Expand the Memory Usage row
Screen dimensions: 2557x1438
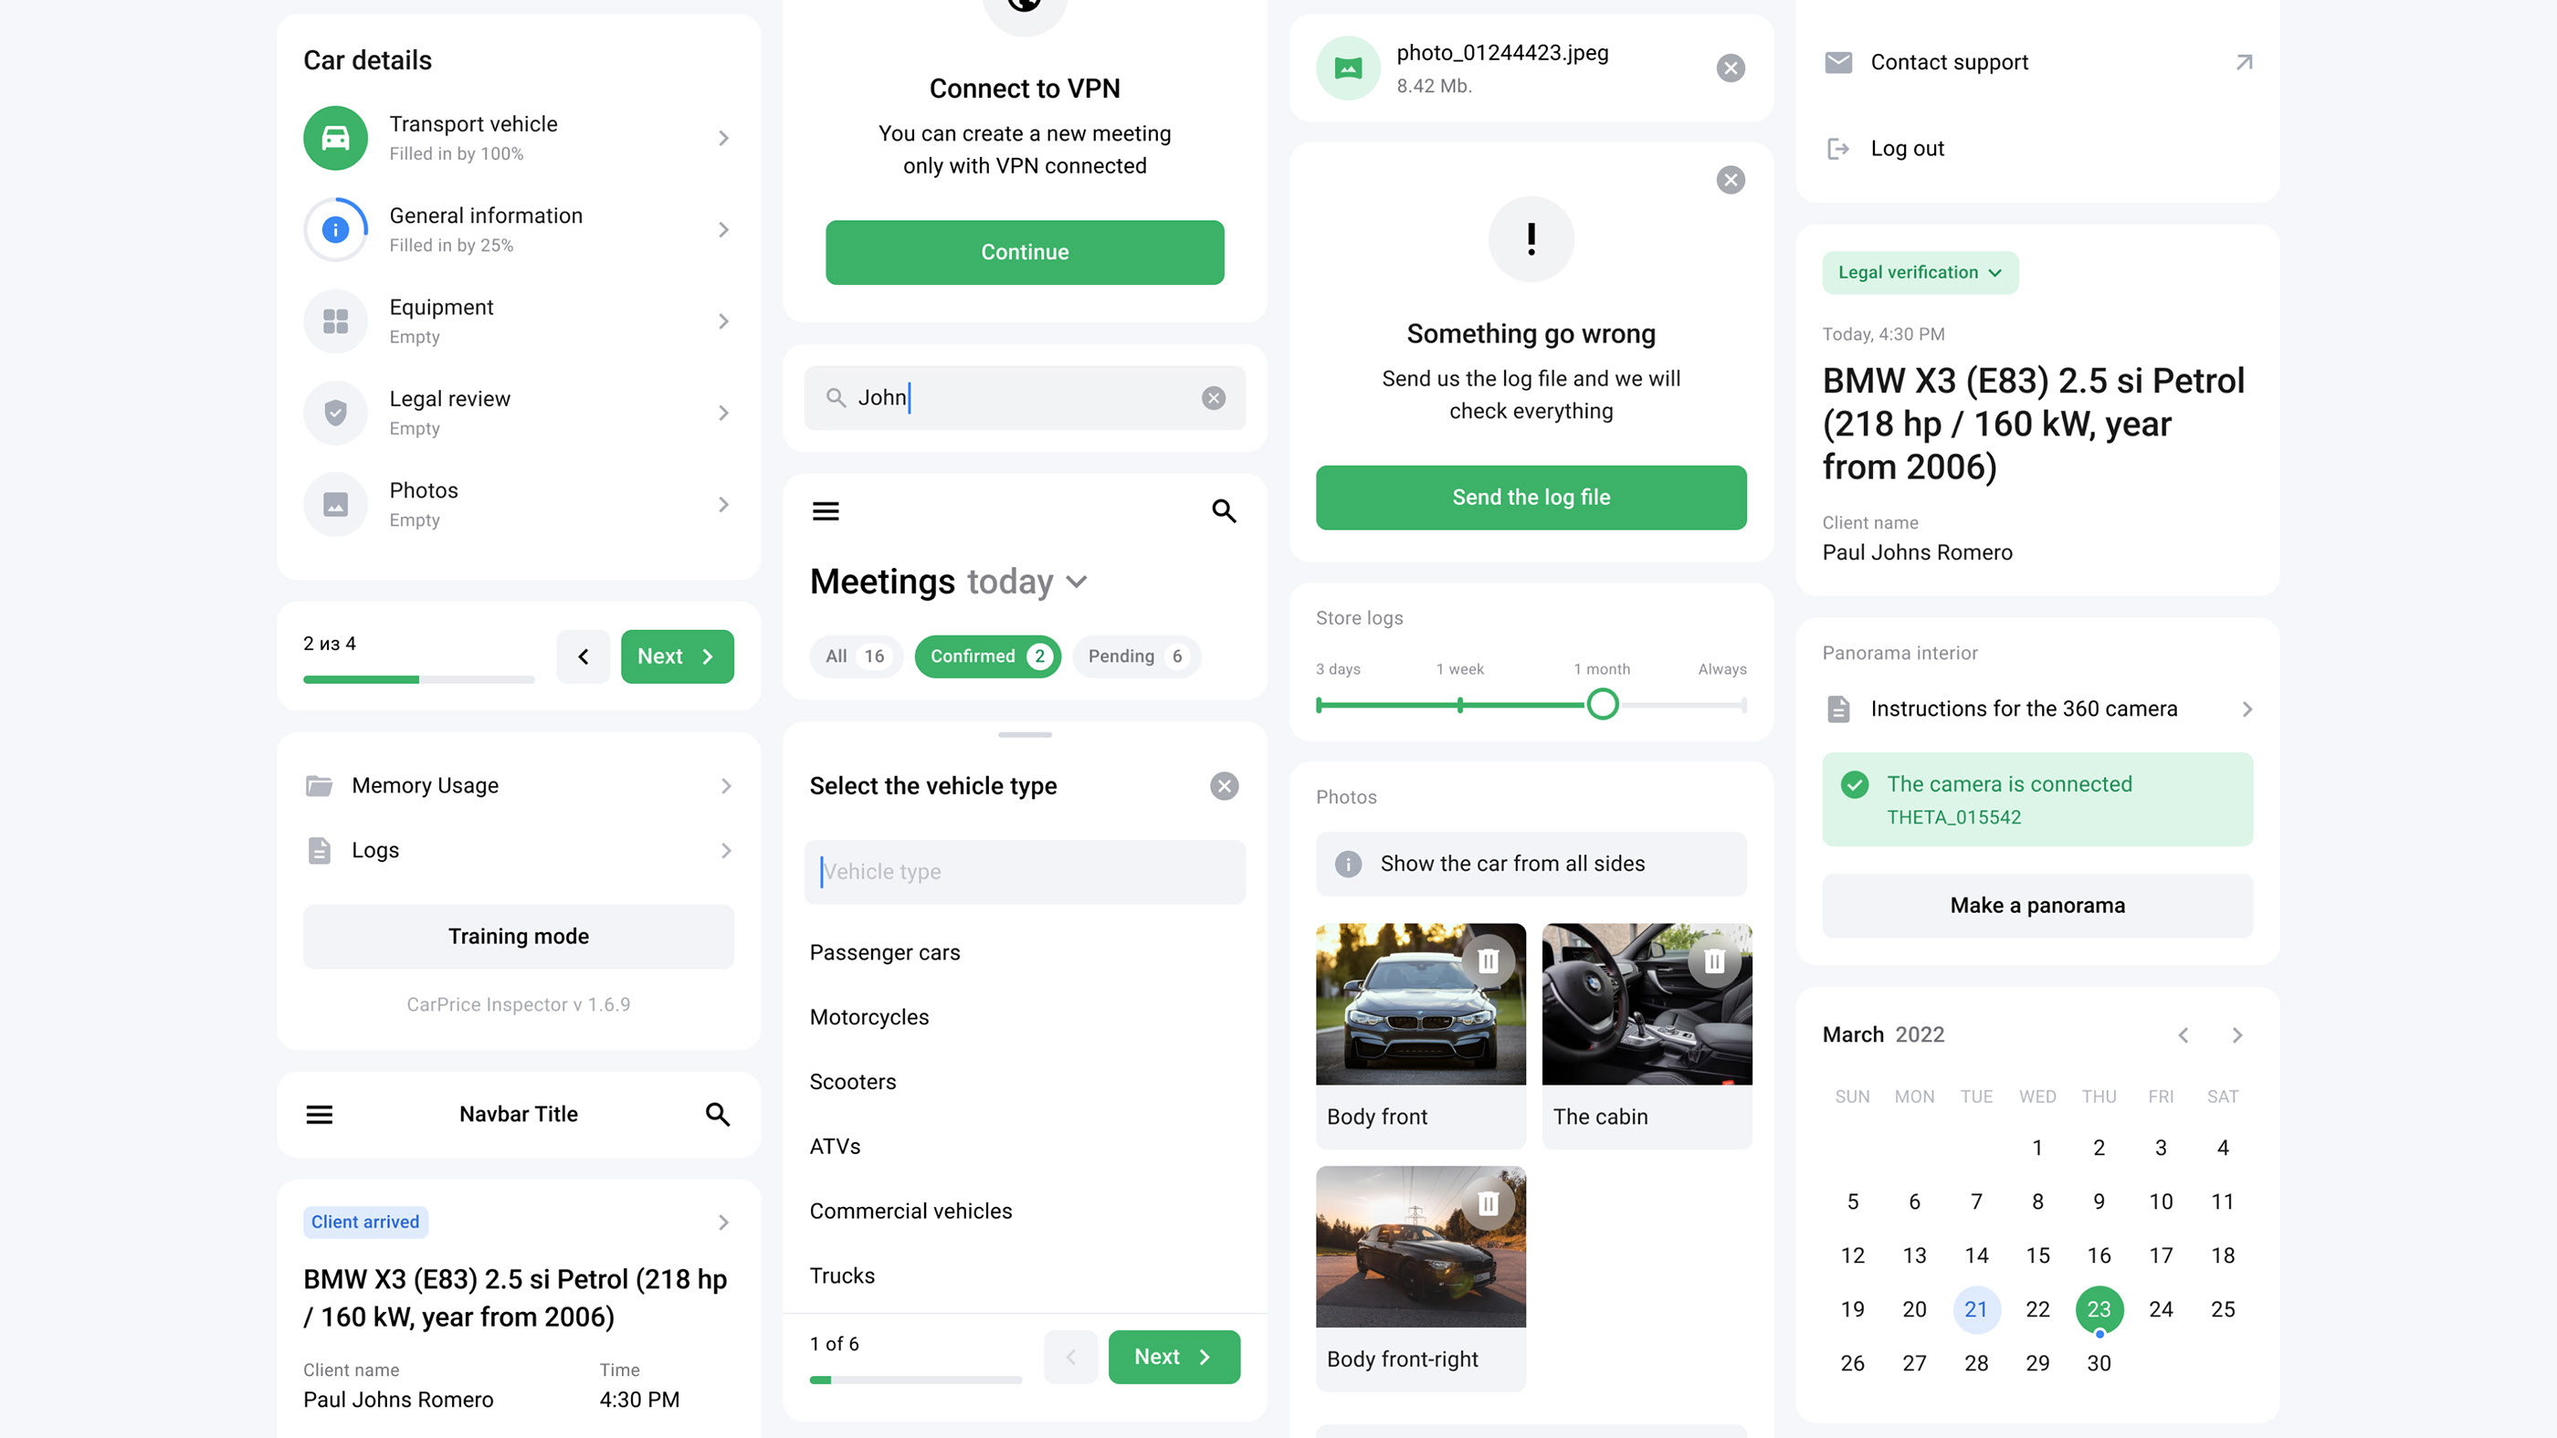pos(518,786)
